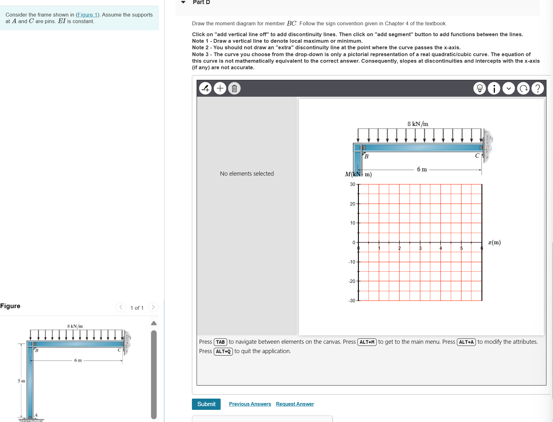Click the reset circular arrow icon

click(523, 88)
